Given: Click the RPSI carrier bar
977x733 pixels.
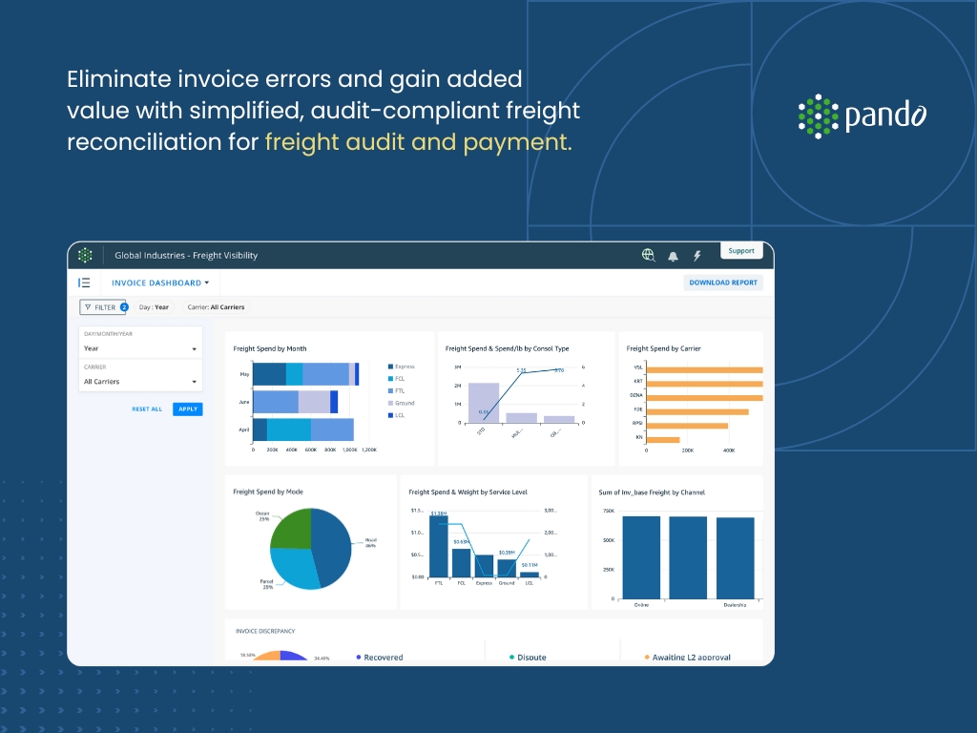Looking at the screenshot, I should pyautogui.click(x=687, y=427).
